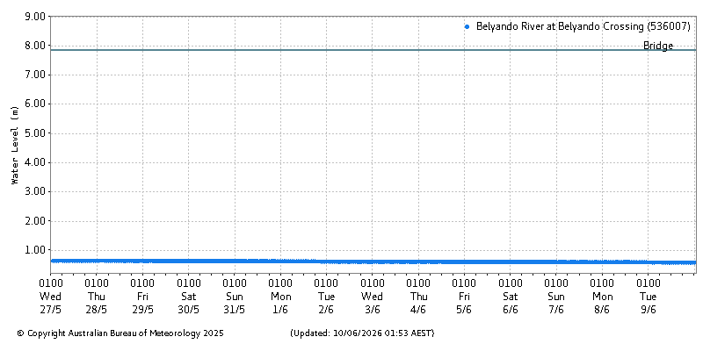Click the 7.00 water level axis label
The width and height of the screenshot is (703, 351).
click(36, 75)
